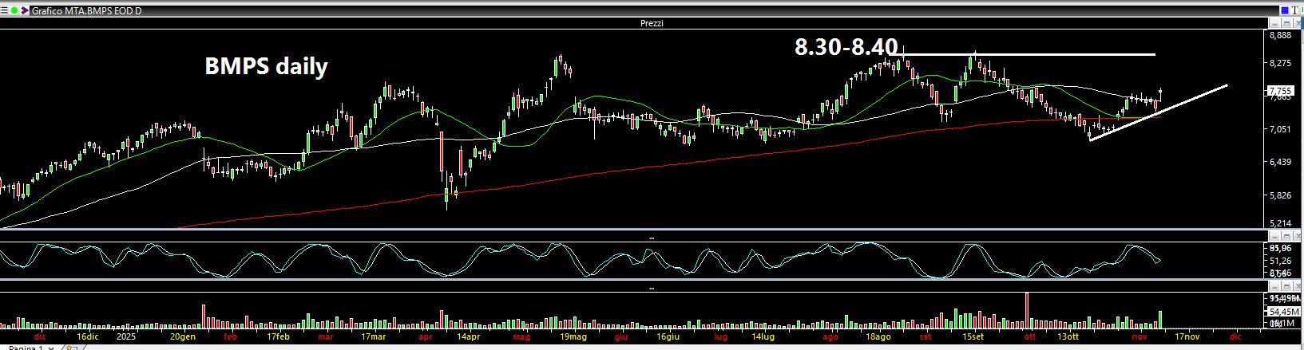Click the 14lug date axis label
Viewport: 1304px width, 350px height.
click(x=764, y=337)
